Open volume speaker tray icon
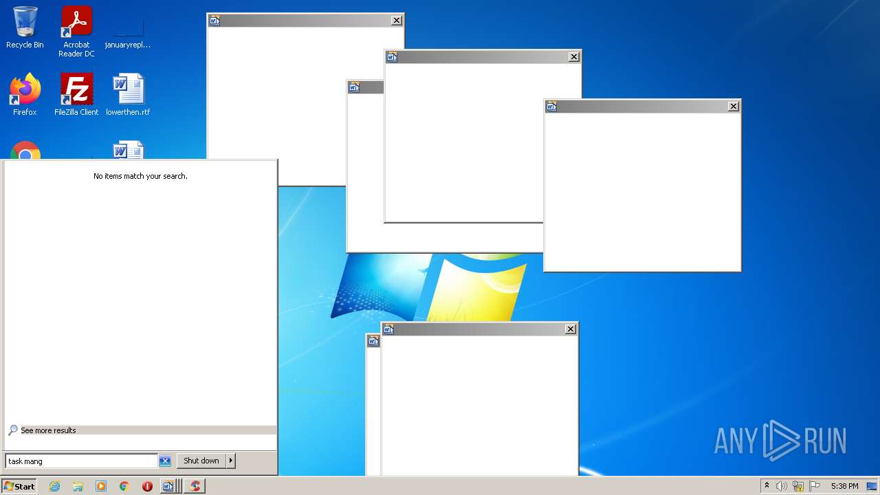This screenshot has width=880, height=495. click(782, 486)
